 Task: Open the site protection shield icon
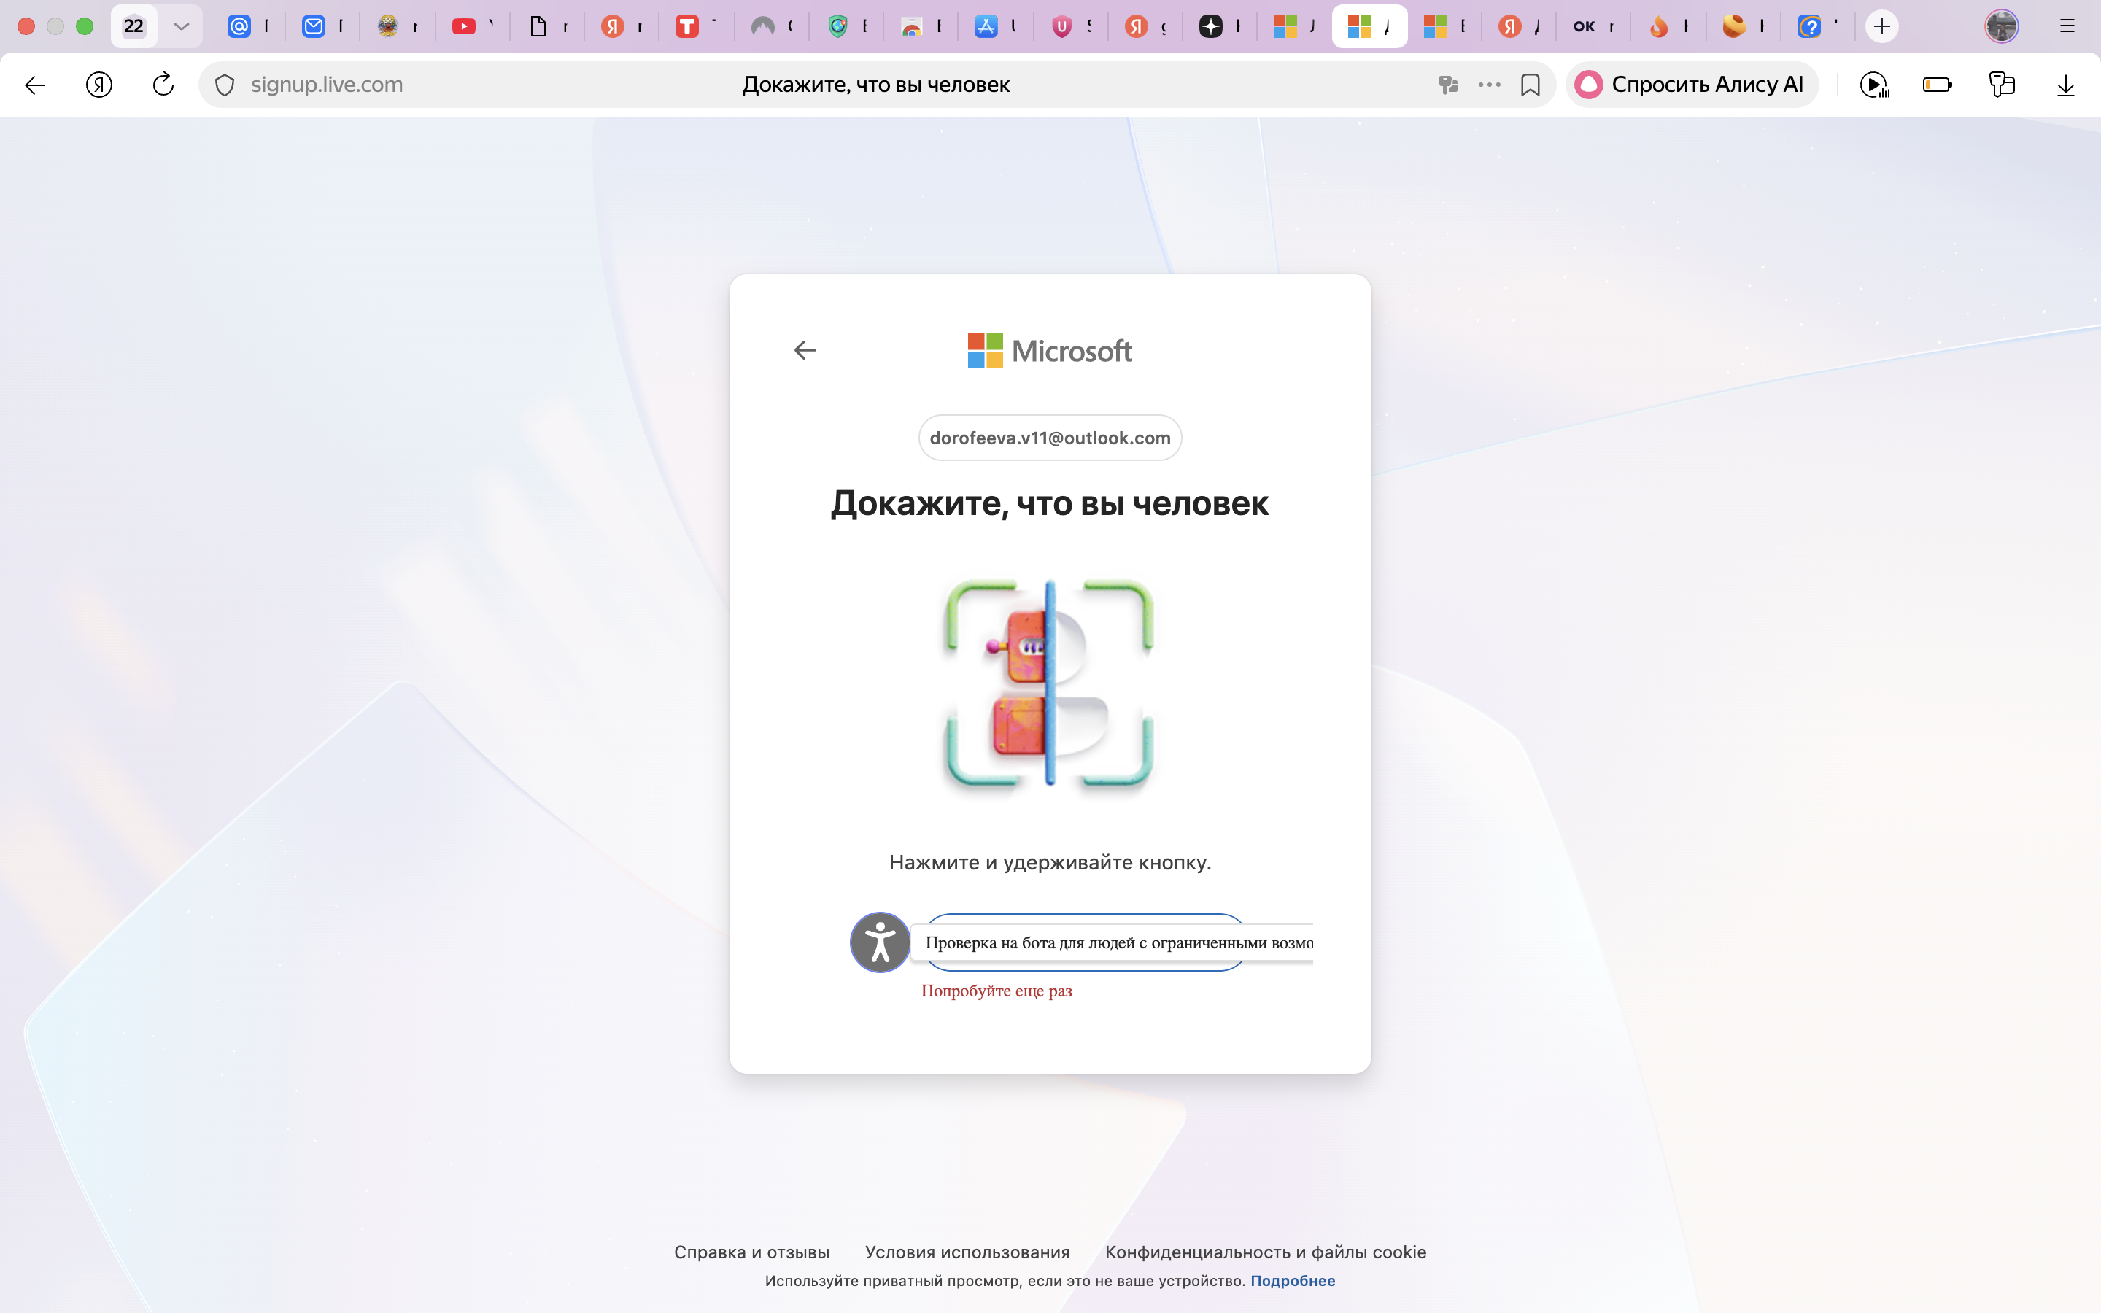point(225,84)
